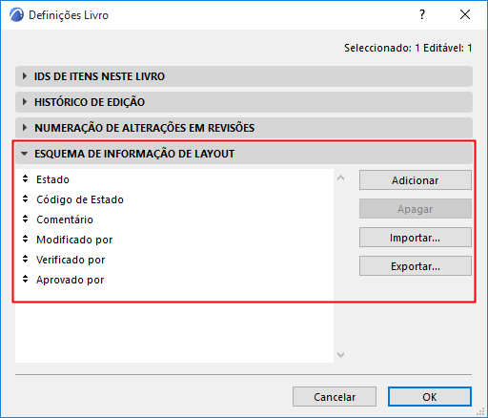This screenshot has width=488, height=418.
Task: Click the reorder handle beside Estado
Action: point(26,179)
